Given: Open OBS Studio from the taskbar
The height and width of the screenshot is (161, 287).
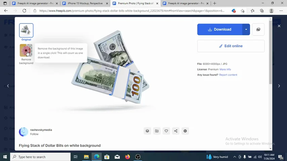Looking at the screenshot, I should pyautogui.click(x=138, y=157).
